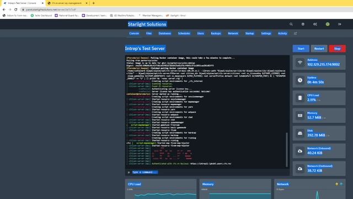Click the Memory graph title
The width and height of the screenshot is (353, 199).
(x=208, y=184)
